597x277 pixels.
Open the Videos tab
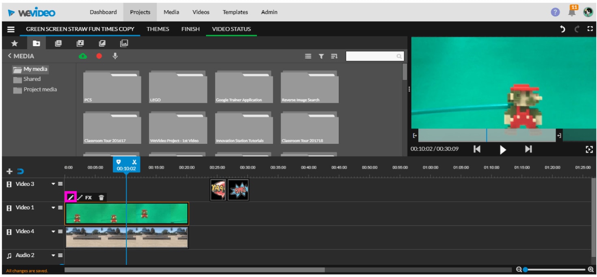coord(201,12)
